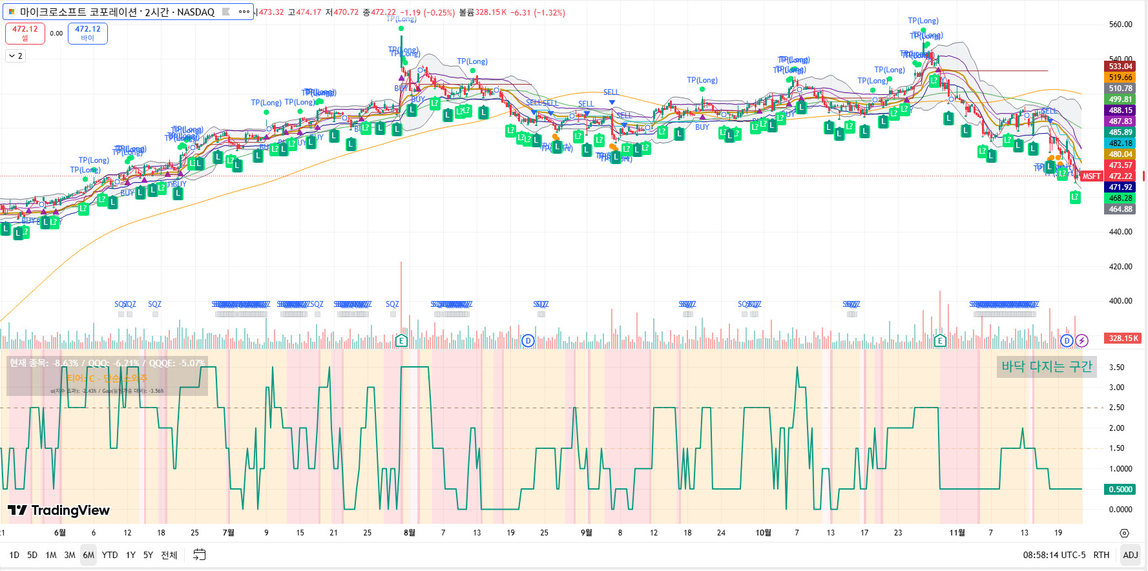Click the earnings E marker near August

401,340
